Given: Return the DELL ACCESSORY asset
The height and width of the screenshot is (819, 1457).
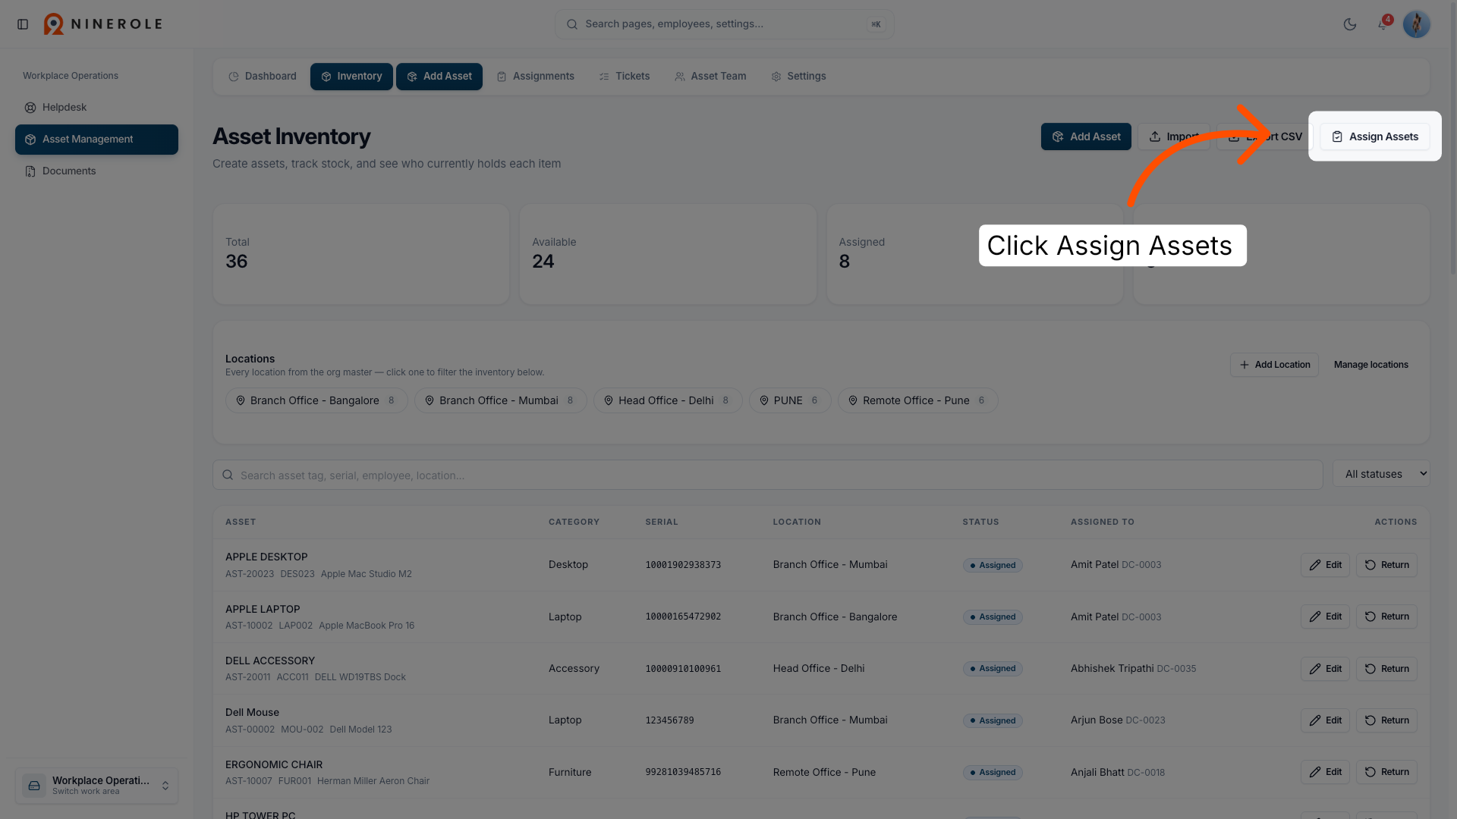Looking at the screenshot, I should click(x=1386, y=669).
